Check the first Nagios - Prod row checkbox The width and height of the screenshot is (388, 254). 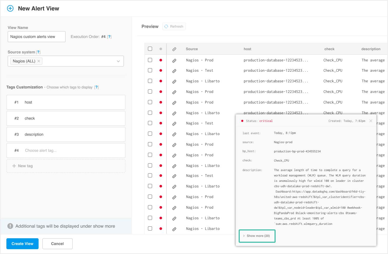click(x=150, y=60)
